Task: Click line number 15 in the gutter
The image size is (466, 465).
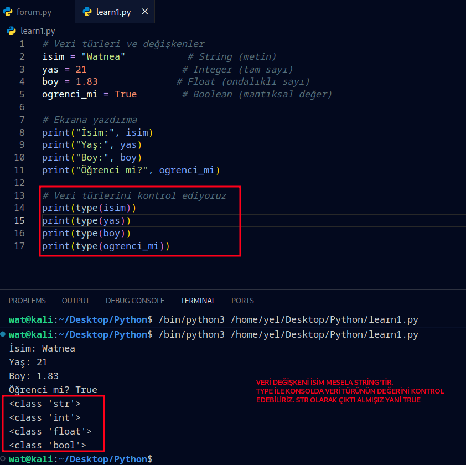Action: coord(19,220)
